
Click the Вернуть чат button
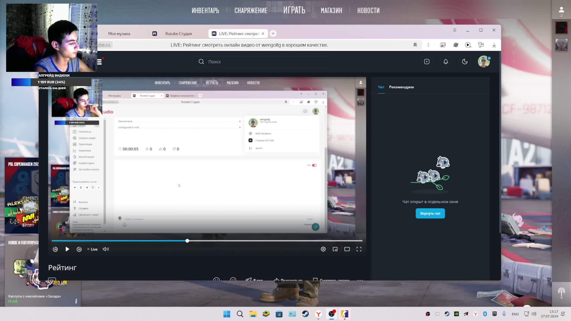coord(430,213)
